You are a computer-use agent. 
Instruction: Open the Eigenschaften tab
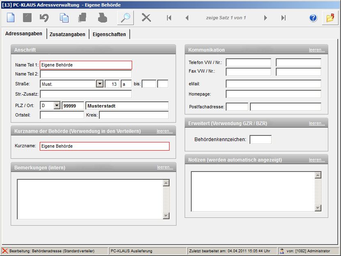pos(109,34)
